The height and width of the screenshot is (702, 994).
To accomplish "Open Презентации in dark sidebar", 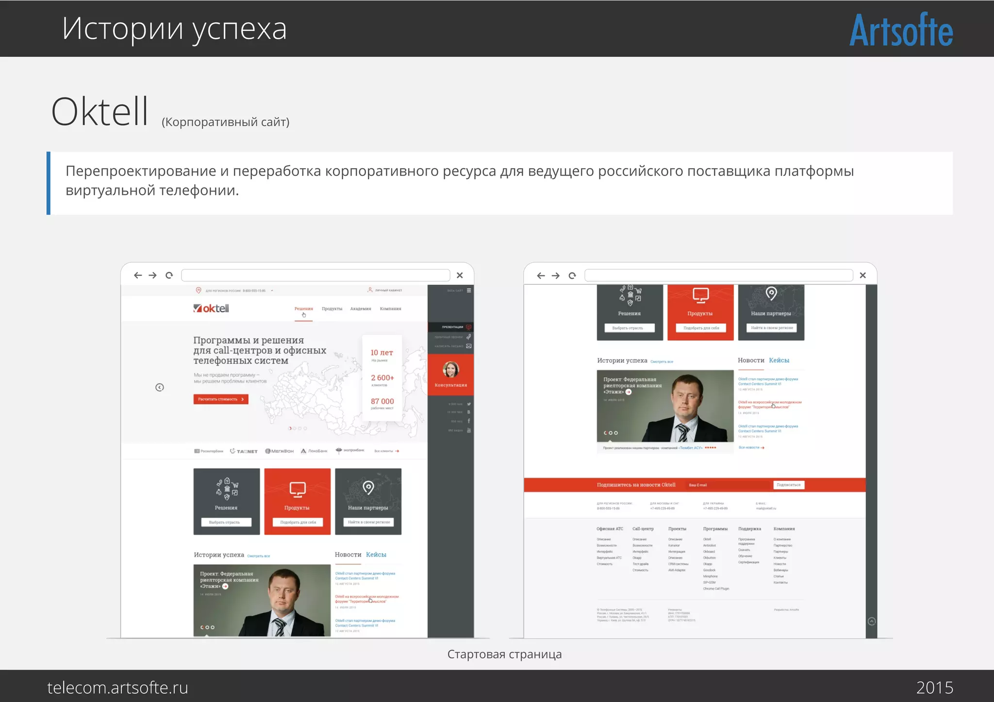I will click(451, 327).
